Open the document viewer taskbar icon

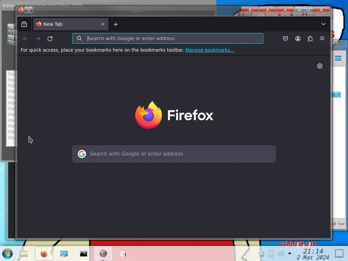point(123,254)
